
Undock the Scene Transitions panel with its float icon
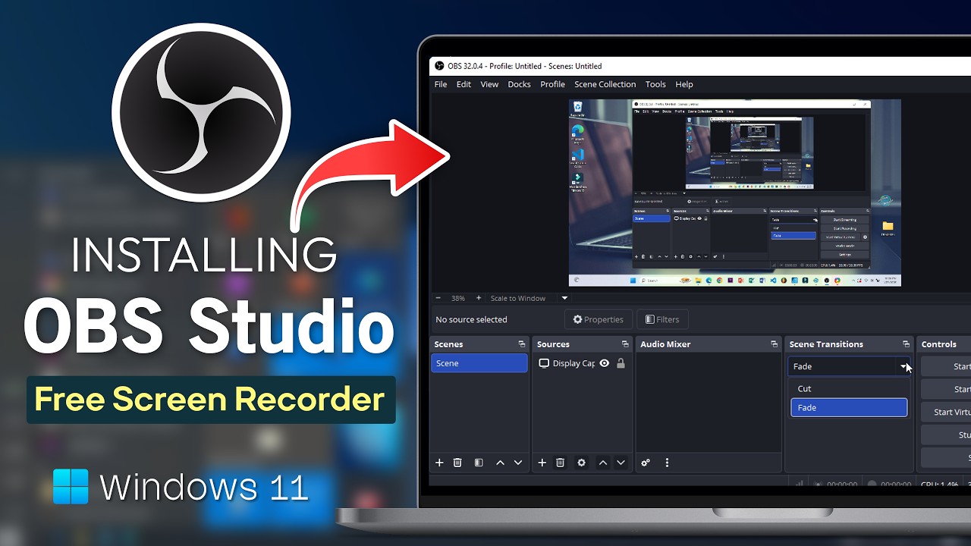[906, 344]
